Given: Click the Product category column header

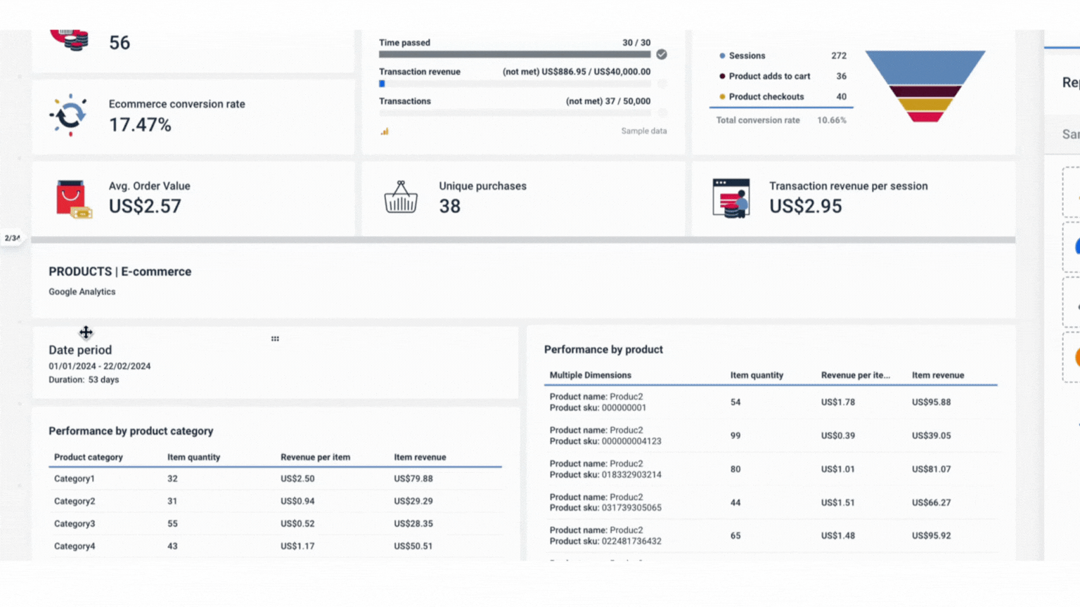Looking at the screenshot, I should coord(88,457).
